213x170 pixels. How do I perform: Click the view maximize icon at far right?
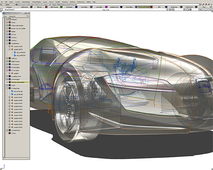(211, 10)
